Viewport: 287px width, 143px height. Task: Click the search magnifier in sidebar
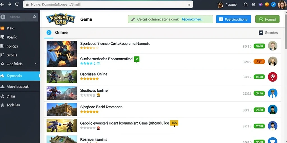click(34, 17)
